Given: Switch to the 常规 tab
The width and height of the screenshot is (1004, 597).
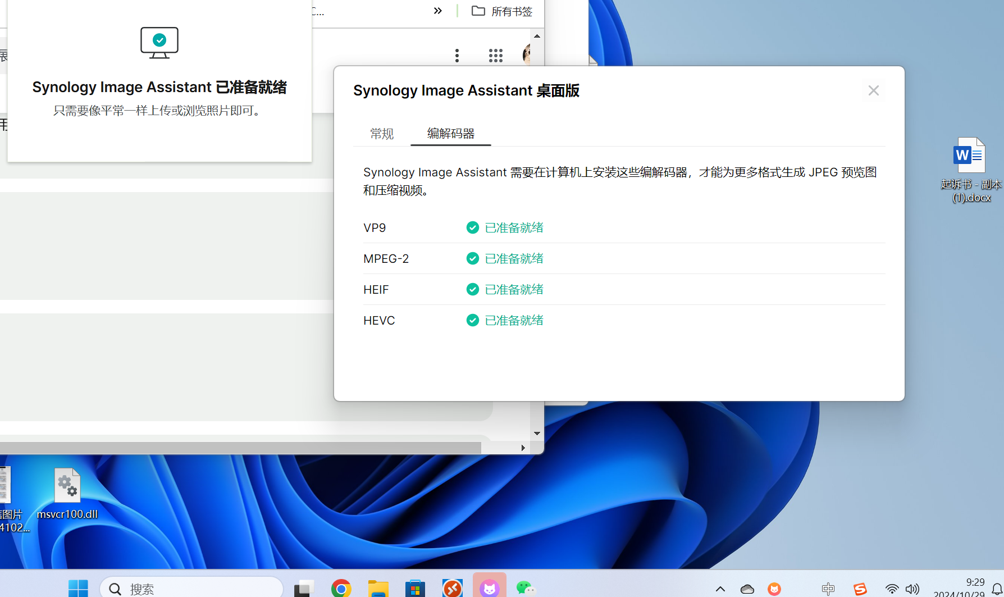Looking at the screenshot, I should click(382, 134).
